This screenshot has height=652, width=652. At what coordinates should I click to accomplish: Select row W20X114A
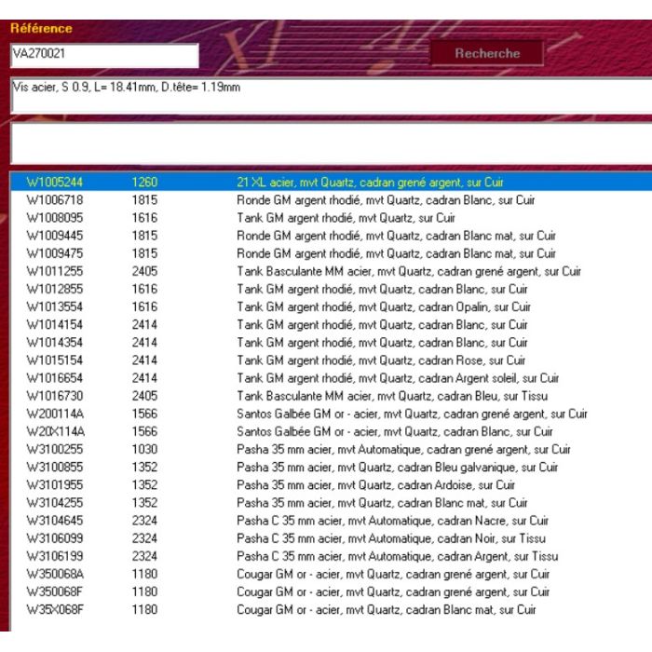click(331, 431)
